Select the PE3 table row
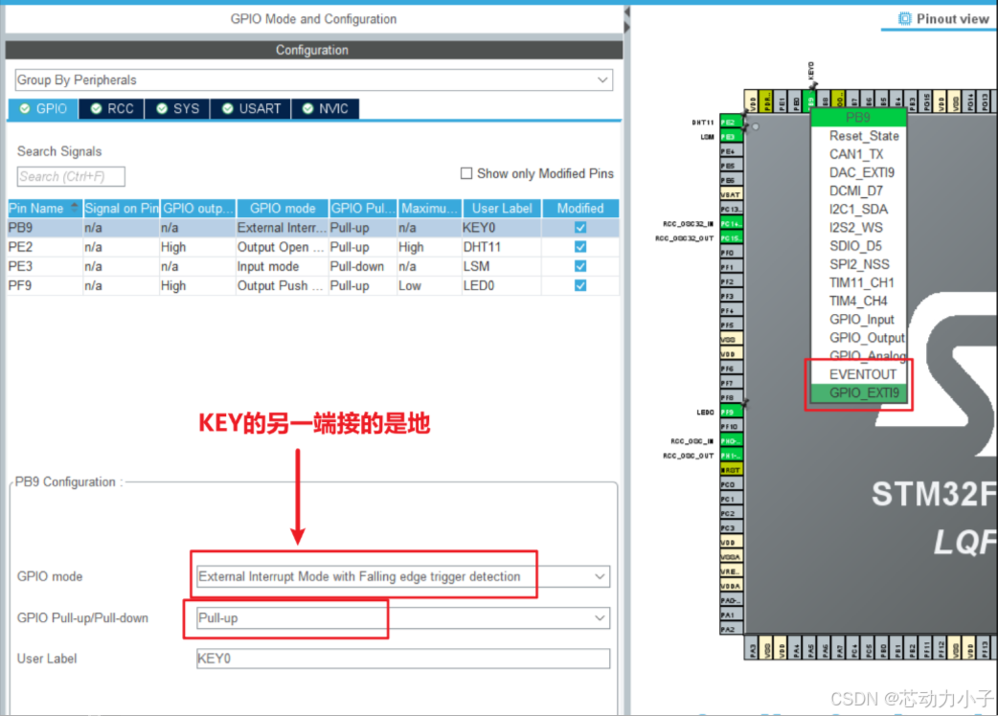Viewport: 998px width, 716px height. (x=313, y=266)
